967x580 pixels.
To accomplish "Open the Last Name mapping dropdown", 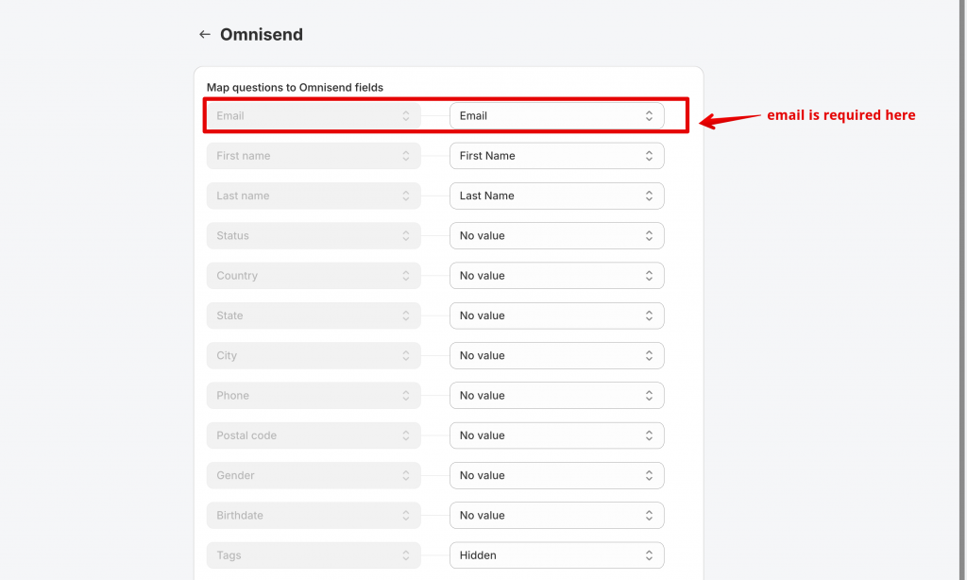I will click(556, 196).
